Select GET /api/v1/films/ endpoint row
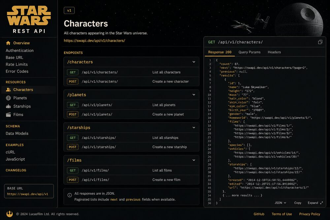Screen dimensions: 330x220 coord(131,171)
